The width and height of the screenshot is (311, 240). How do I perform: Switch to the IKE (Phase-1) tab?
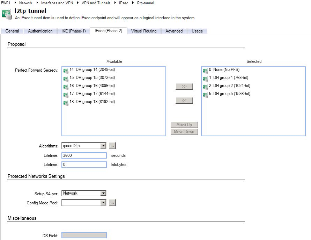pyautogui.click(x=73, y=31)
